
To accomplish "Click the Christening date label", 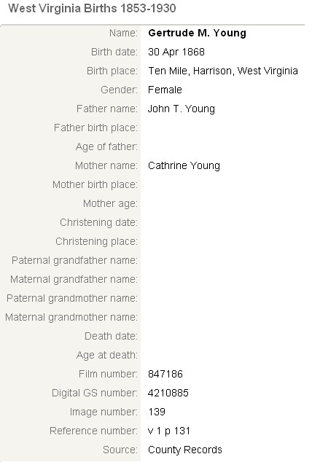I will pyautogui.click(x=98, y=223).
